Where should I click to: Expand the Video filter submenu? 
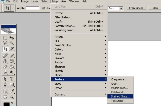point(79,84)
